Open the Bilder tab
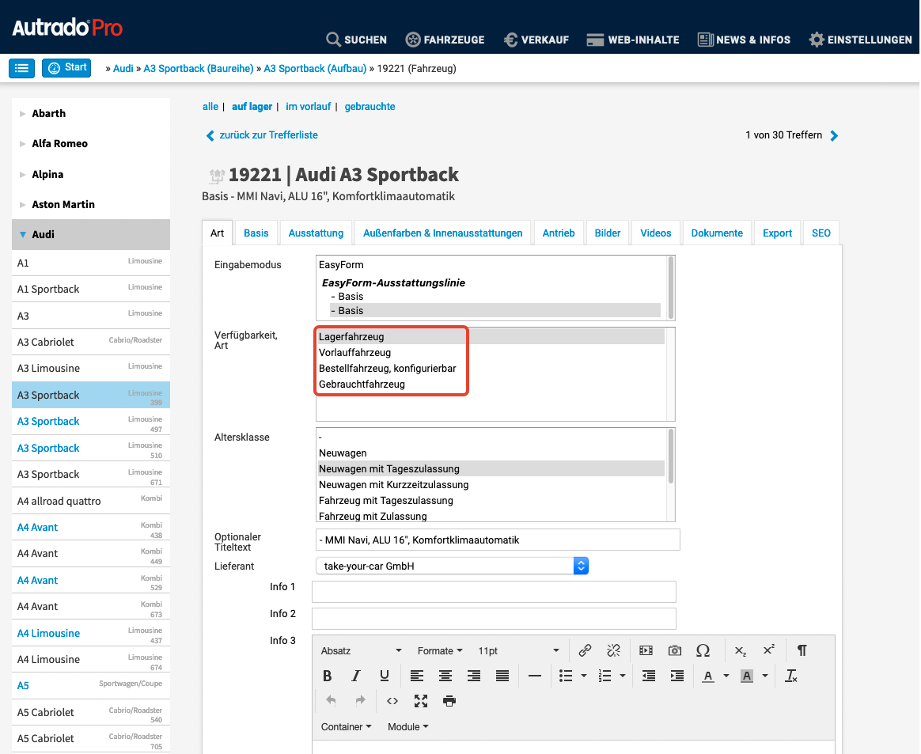Viewport: 921px width, 754px height. coord(608,233)
